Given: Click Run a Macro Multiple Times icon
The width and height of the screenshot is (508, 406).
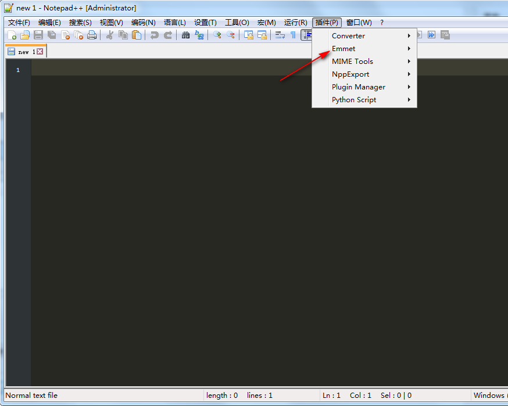Looking at the screenshot, I should pos(431,35).
